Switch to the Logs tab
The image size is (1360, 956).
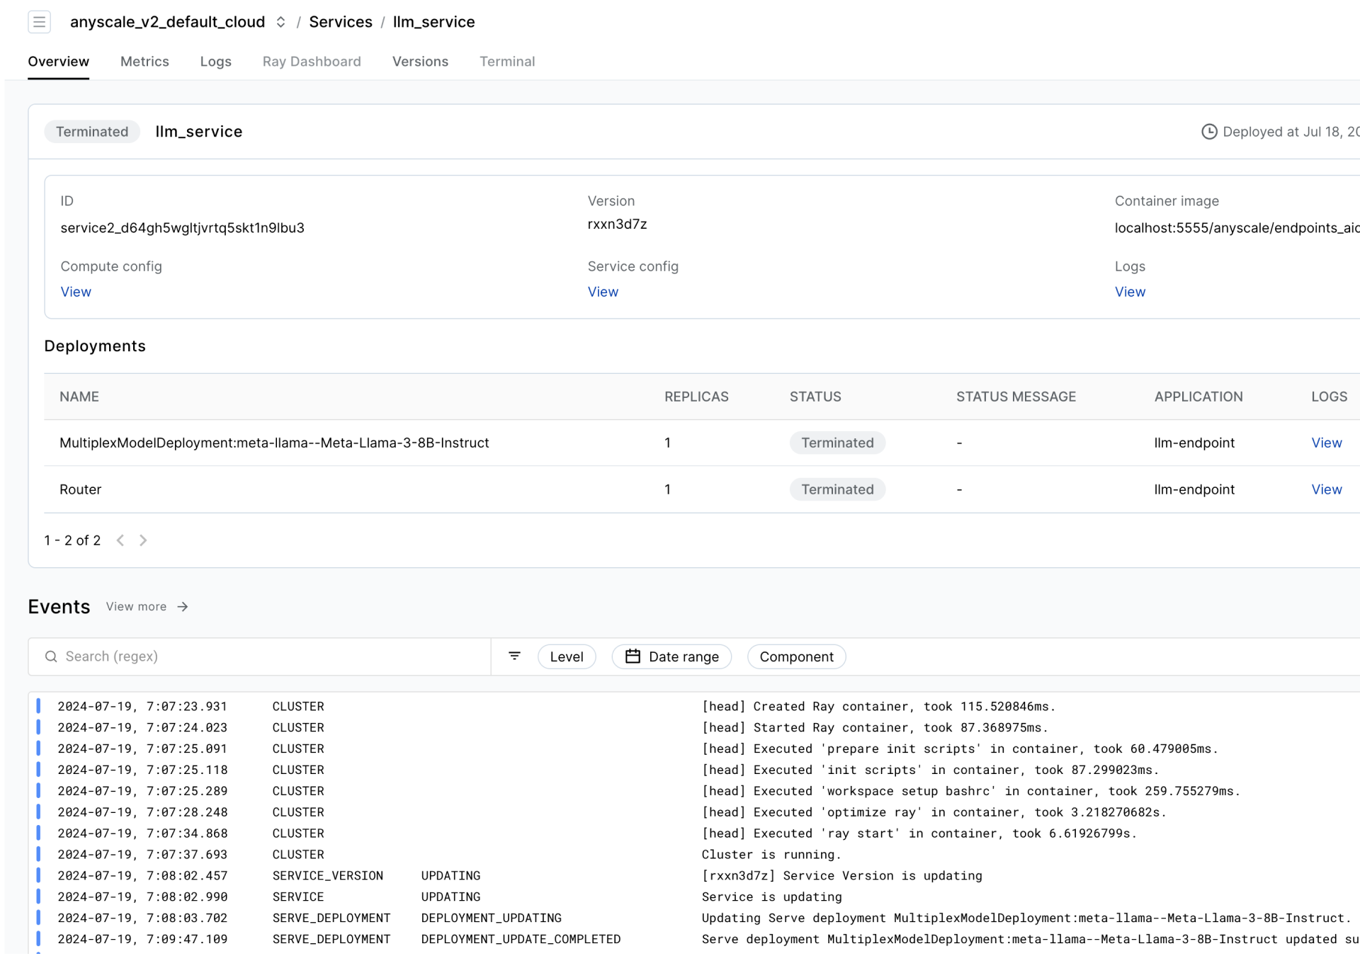pyautogui.click(x=216, y=61)
